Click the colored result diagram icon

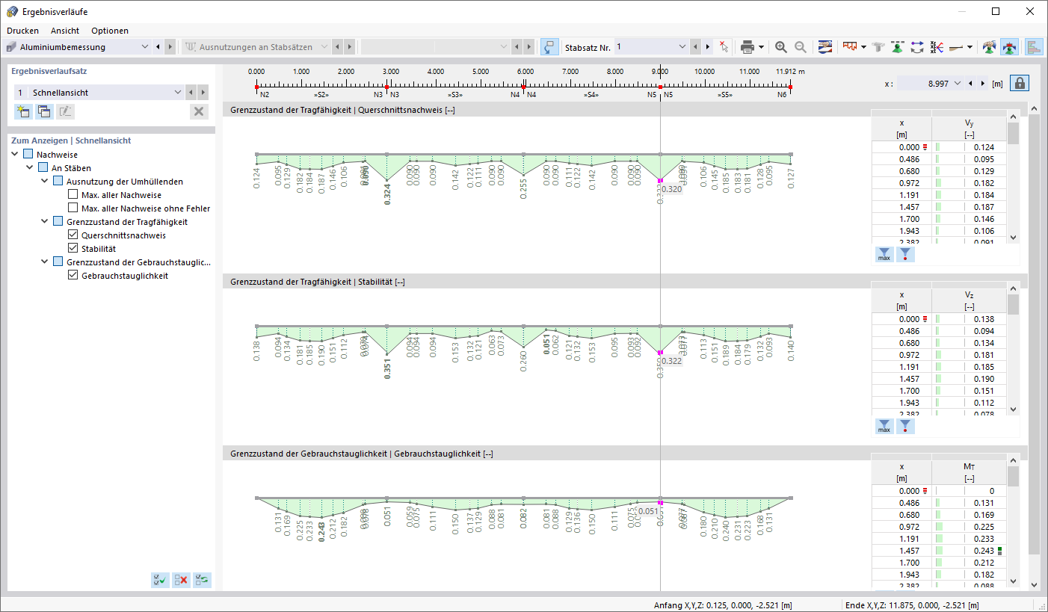pyautogui.click(x=825, y=47)
